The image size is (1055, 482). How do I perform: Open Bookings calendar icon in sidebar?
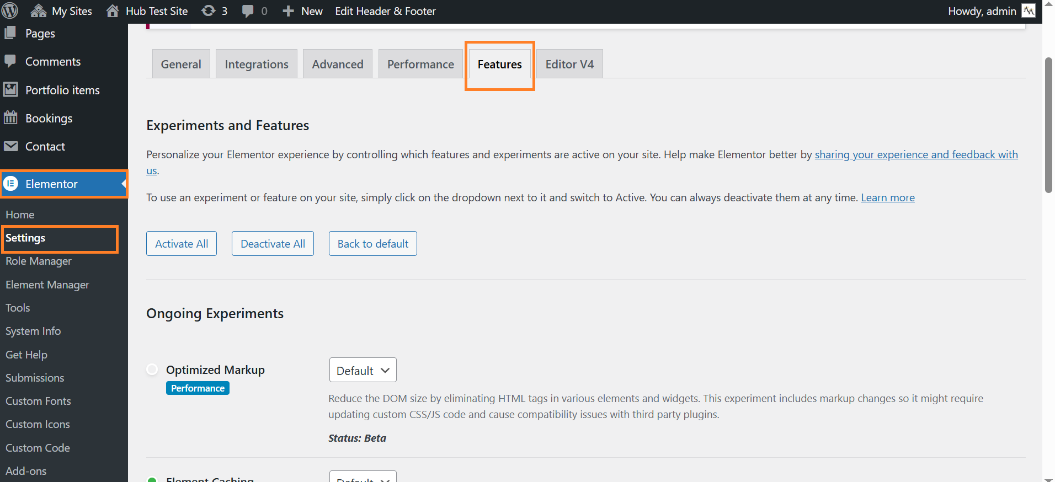tap(10, 117)
